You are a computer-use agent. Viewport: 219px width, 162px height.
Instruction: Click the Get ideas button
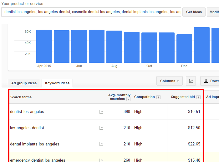pos(194,12)
